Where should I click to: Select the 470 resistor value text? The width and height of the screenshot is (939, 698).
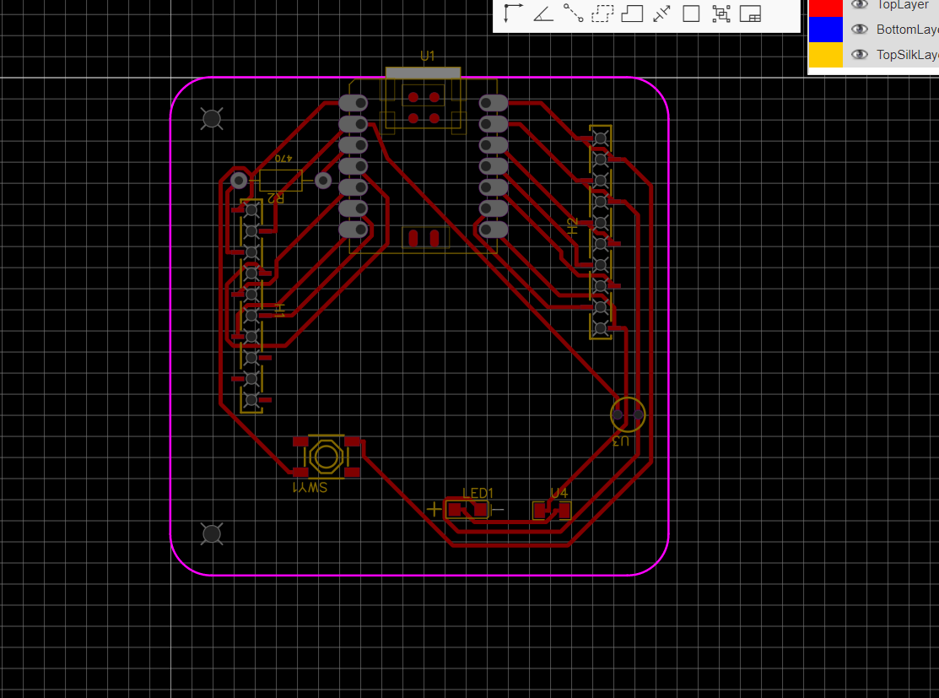point(283,158)
